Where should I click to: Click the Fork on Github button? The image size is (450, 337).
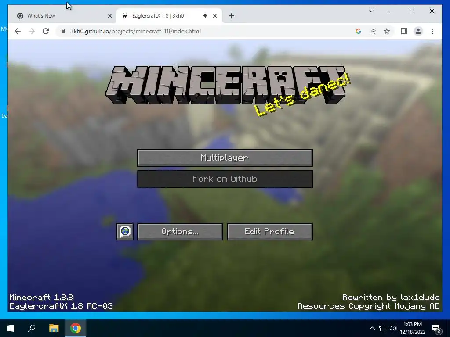(x=225, y=179)
